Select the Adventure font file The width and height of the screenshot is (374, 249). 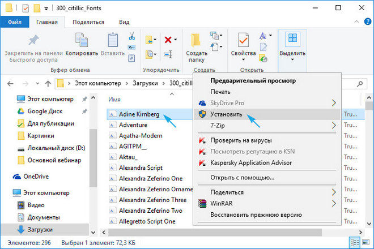point(133,124)
